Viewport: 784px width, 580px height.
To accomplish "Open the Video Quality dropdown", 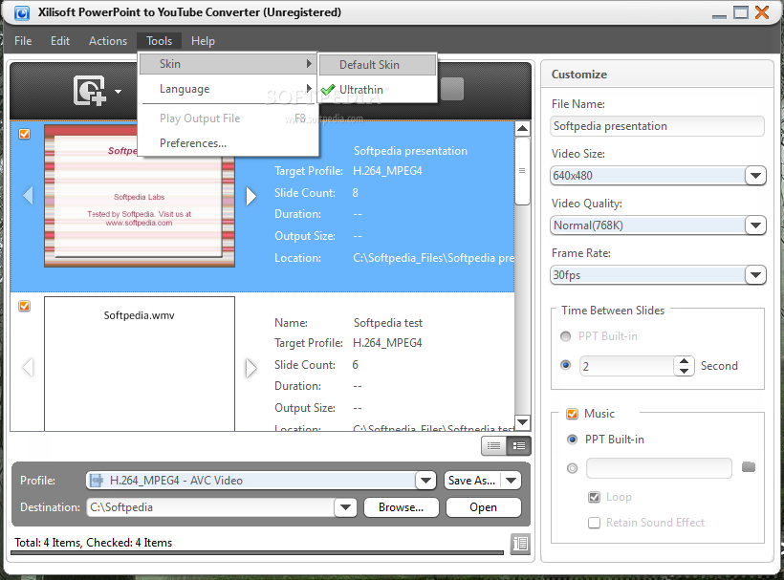I will 755,226.
